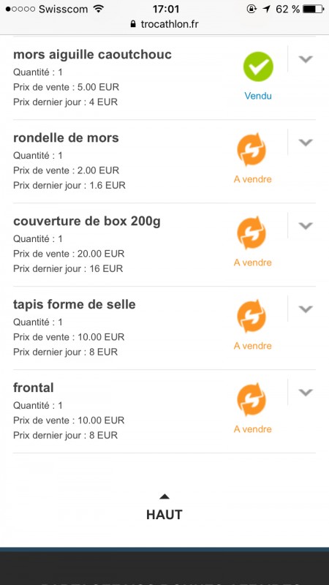Image resolution: width=329 pixels, height=585 pixels.
Task: Tap the lock icon next to trocathlon.fr
Action: click(133, 24)
